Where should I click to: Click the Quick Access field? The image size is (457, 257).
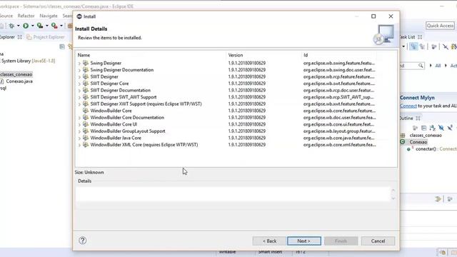[x=440, y=26]
